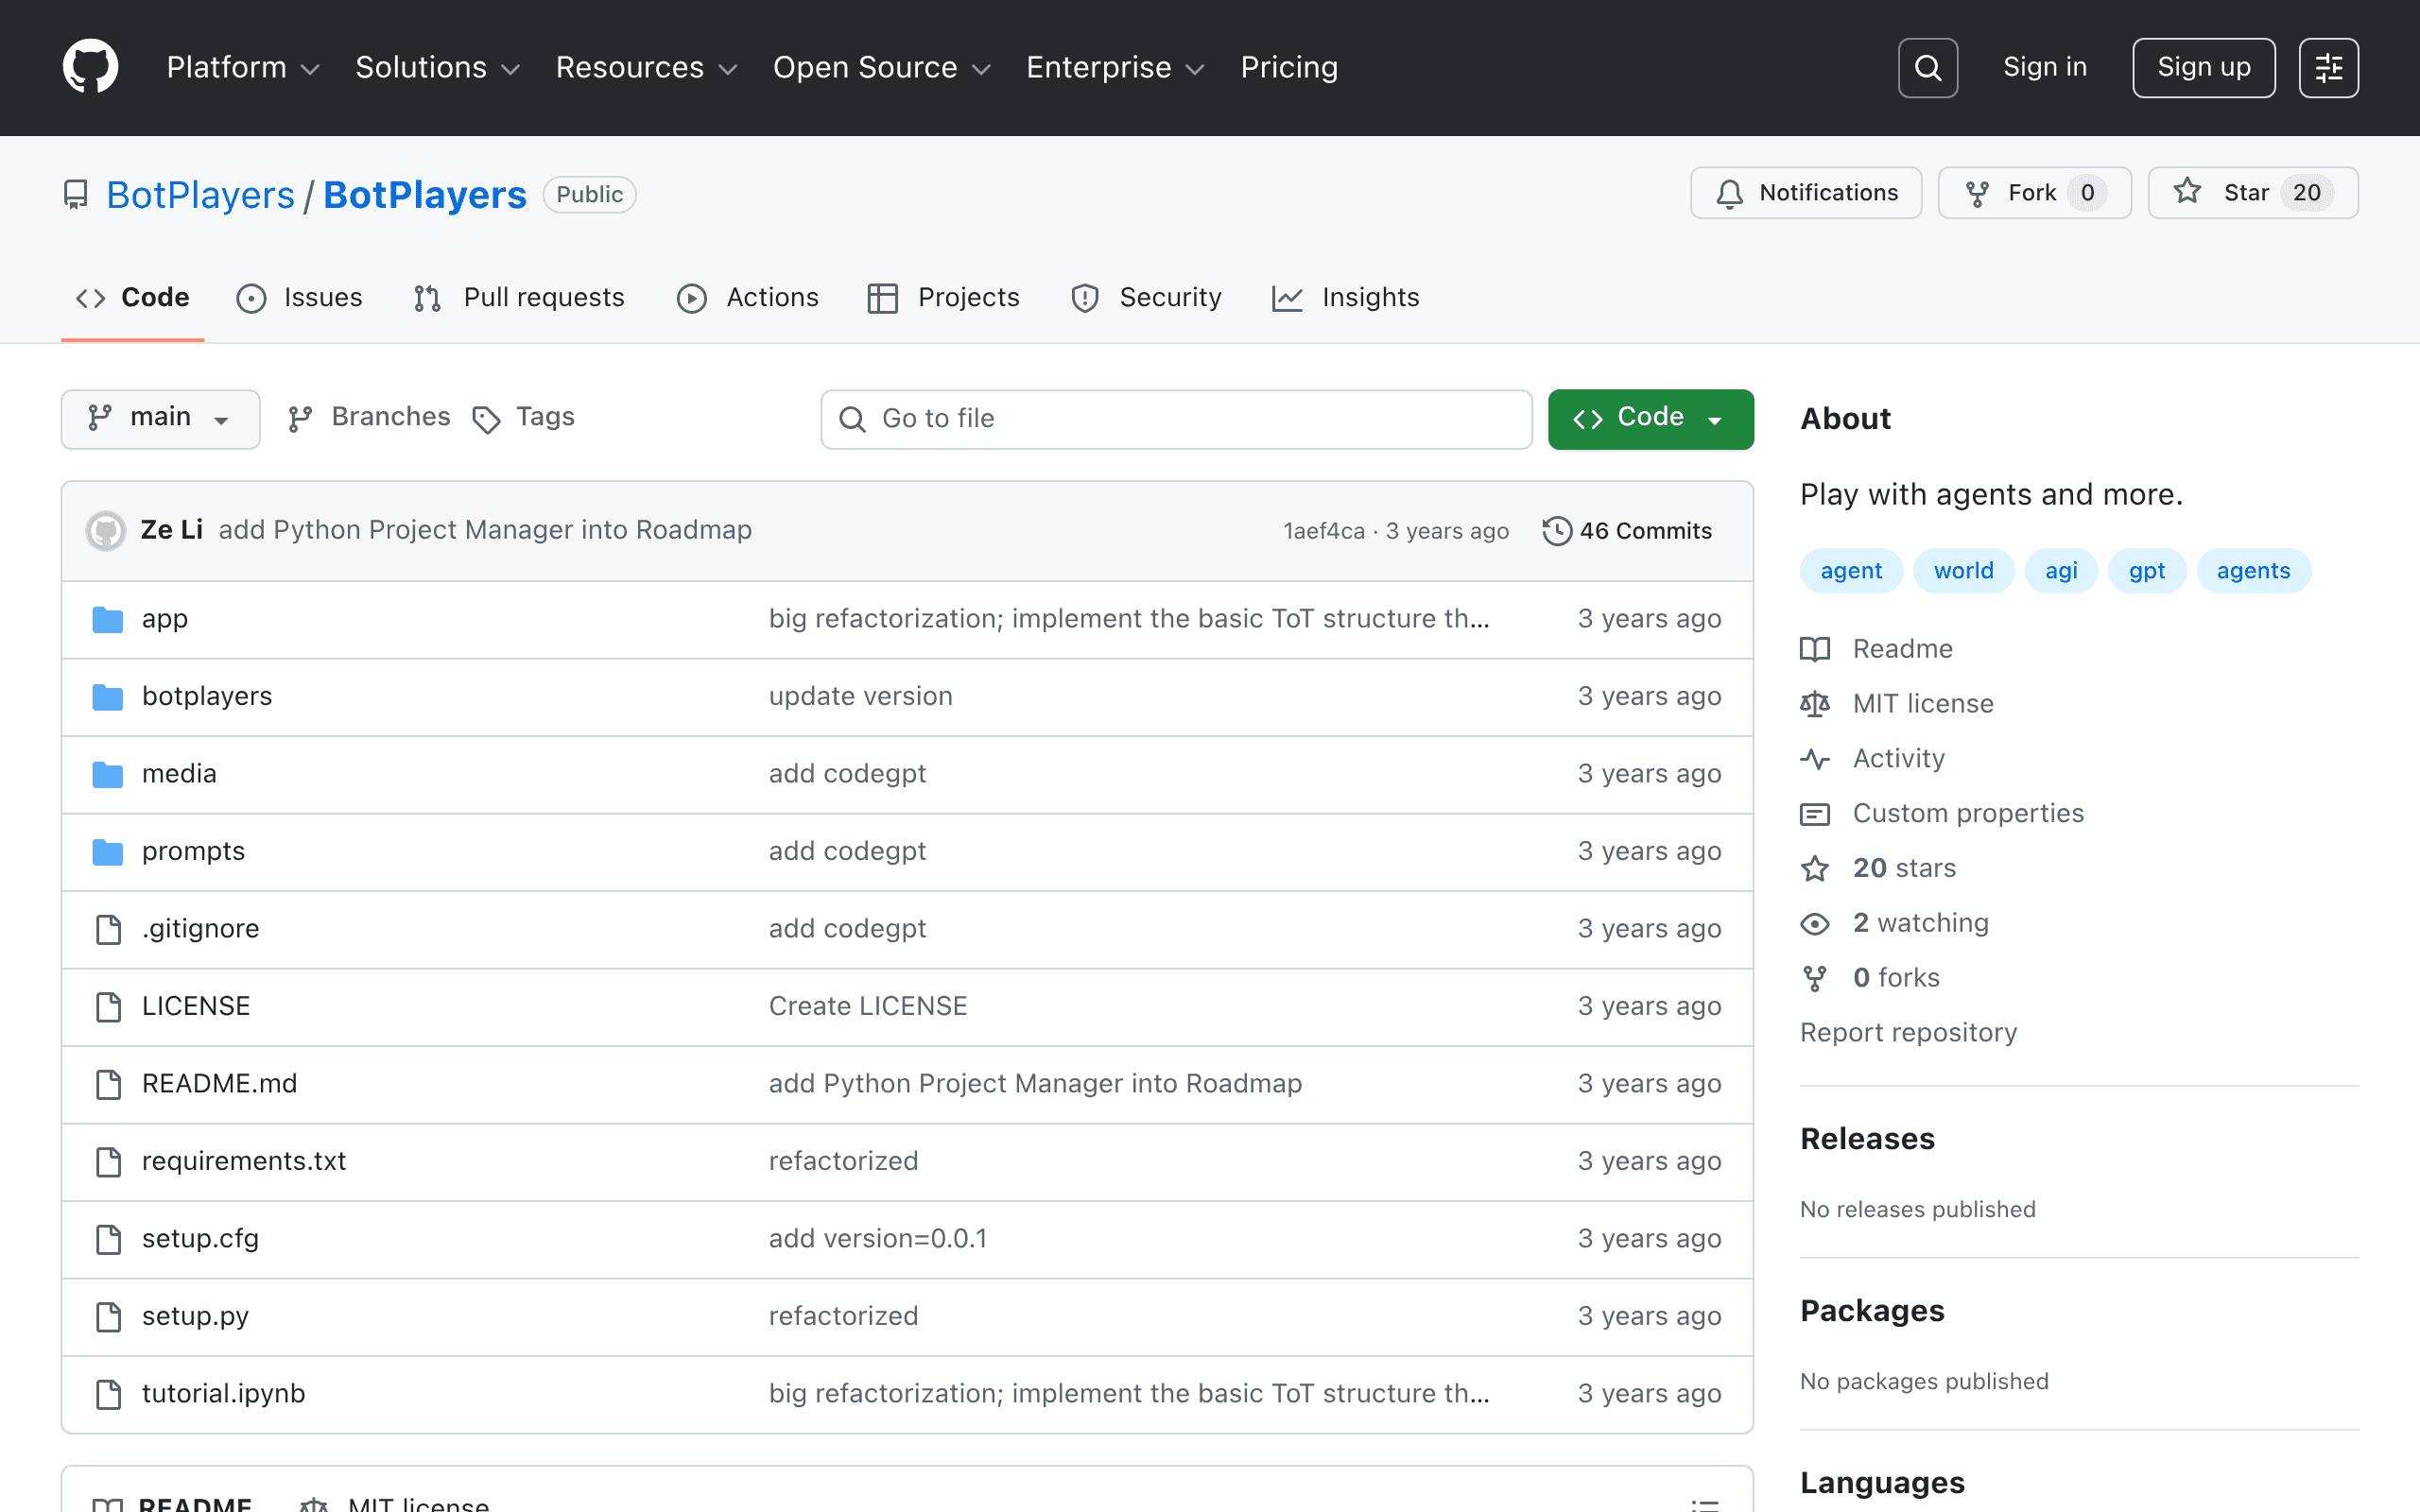The image size is (2420, 1512).
Task: Open the 46 Commits history link
Action: click(x=1627, y=531)
